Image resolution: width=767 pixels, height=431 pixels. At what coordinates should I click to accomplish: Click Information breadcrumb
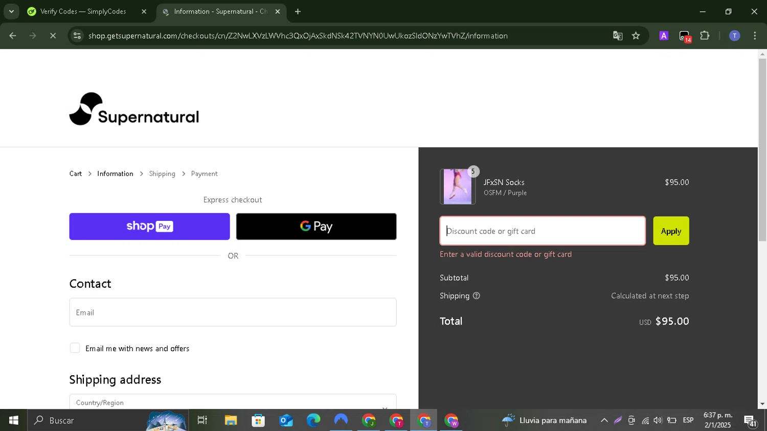[115, 174]
